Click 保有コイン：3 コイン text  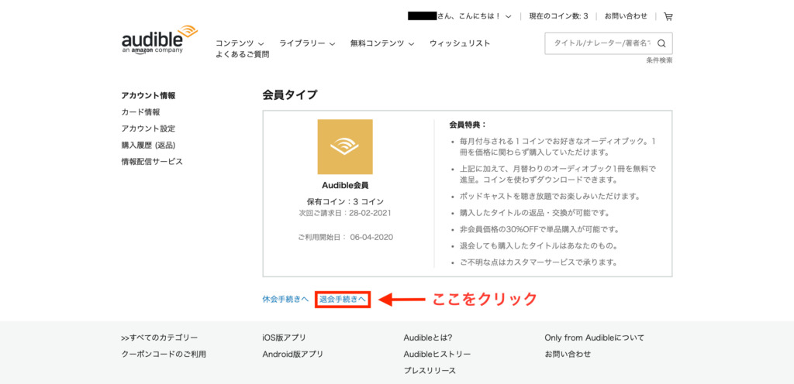(x=345, y=201)
